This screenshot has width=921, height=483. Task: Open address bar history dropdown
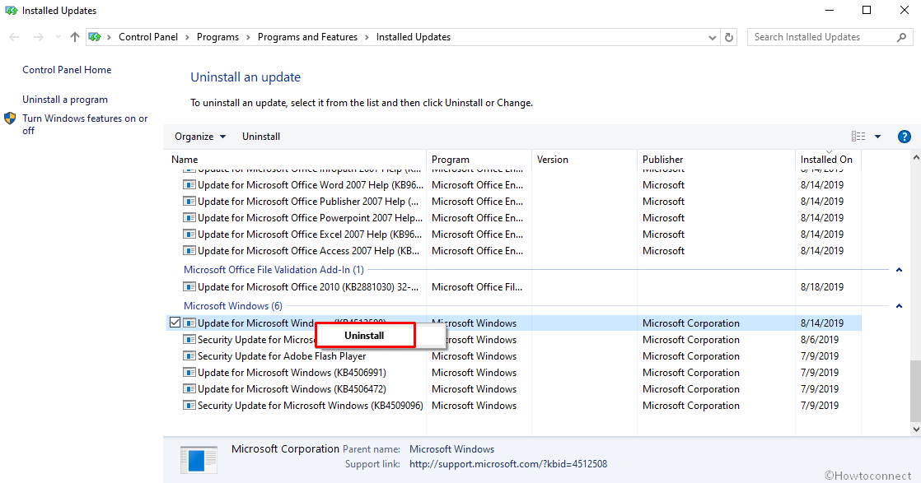(712, 38)
